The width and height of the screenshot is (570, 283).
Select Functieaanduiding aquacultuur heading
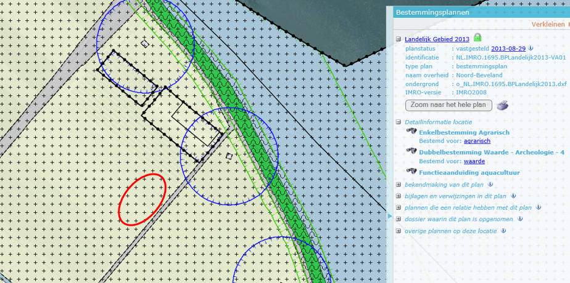pos(469,173)
